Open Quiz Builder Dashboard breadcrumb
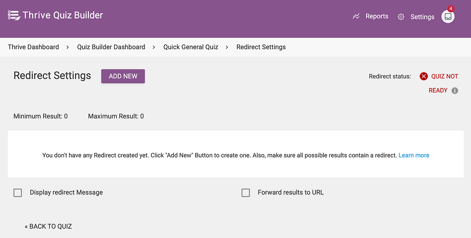471x238 pixels. (111, 47)
